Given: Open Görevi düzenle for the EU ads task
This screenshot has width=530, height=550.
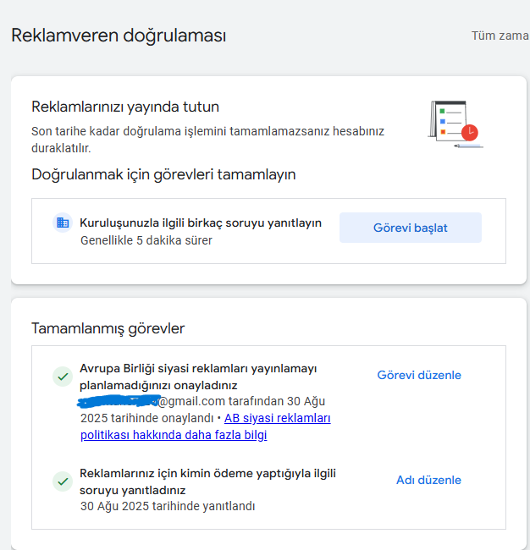Looking at the screenshot, I should tap(419, 375).
